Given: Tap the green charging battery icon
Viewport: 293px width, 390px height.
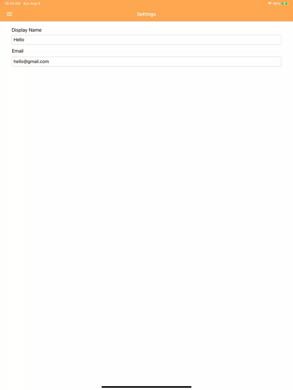Looking at the screenshot, I should click(284, 4).
